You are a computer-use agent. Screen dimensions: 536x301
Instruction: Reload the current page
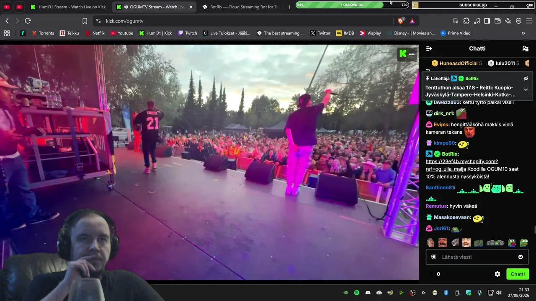[28, 21]
